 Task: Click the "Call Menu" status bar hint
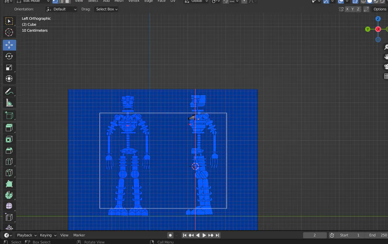165,242
